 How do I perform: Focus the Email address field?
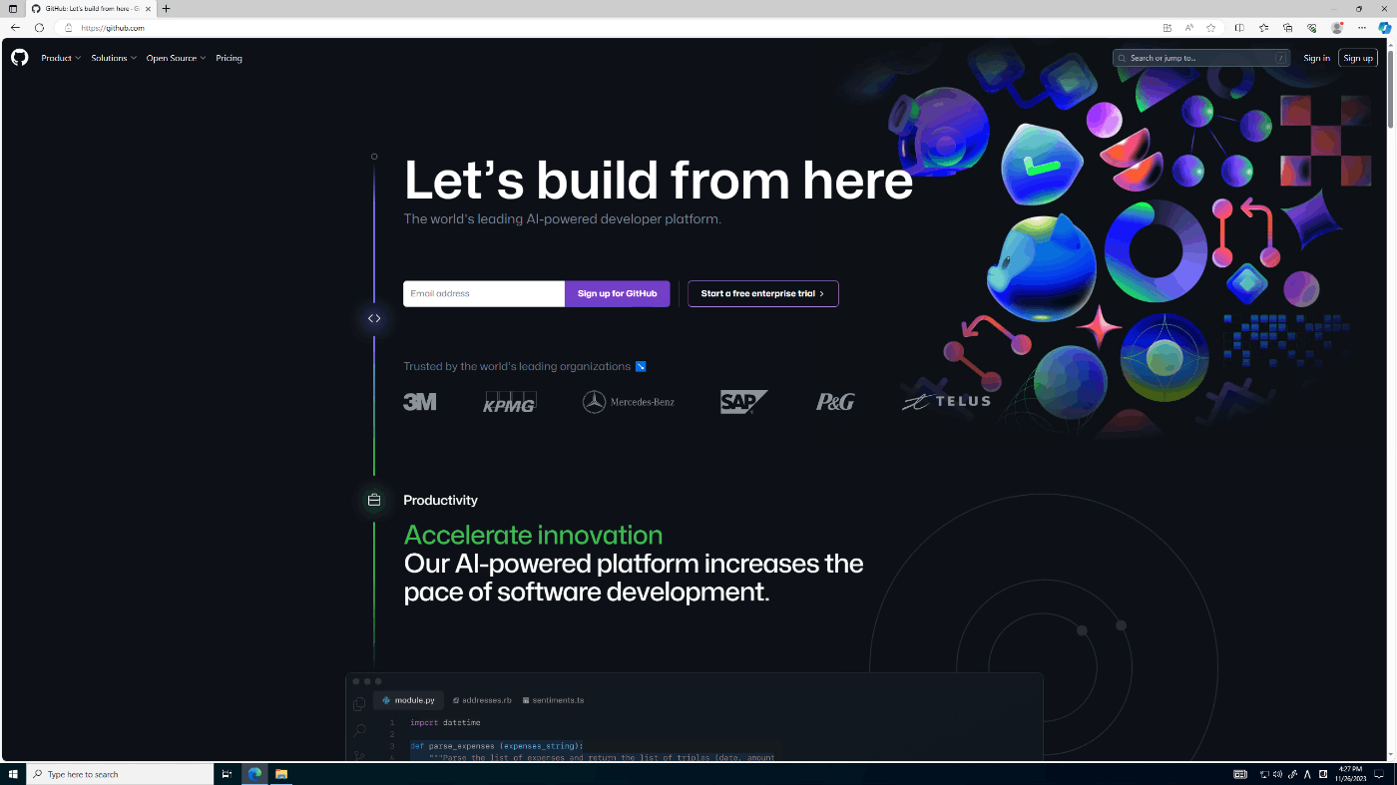(484, 293)
